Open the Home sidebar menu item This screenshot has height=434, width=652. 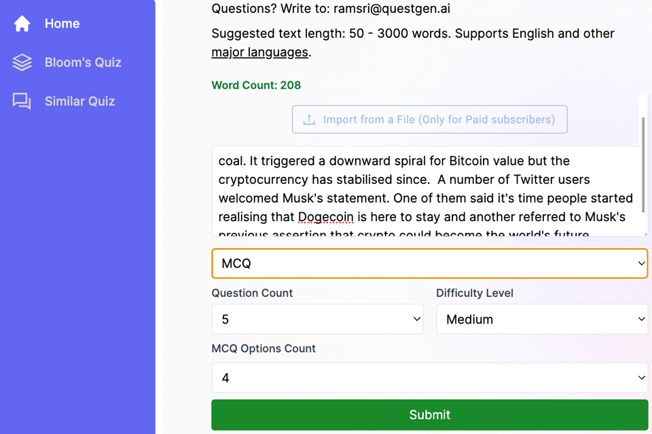pyautogui.click(x=62, y=24)
